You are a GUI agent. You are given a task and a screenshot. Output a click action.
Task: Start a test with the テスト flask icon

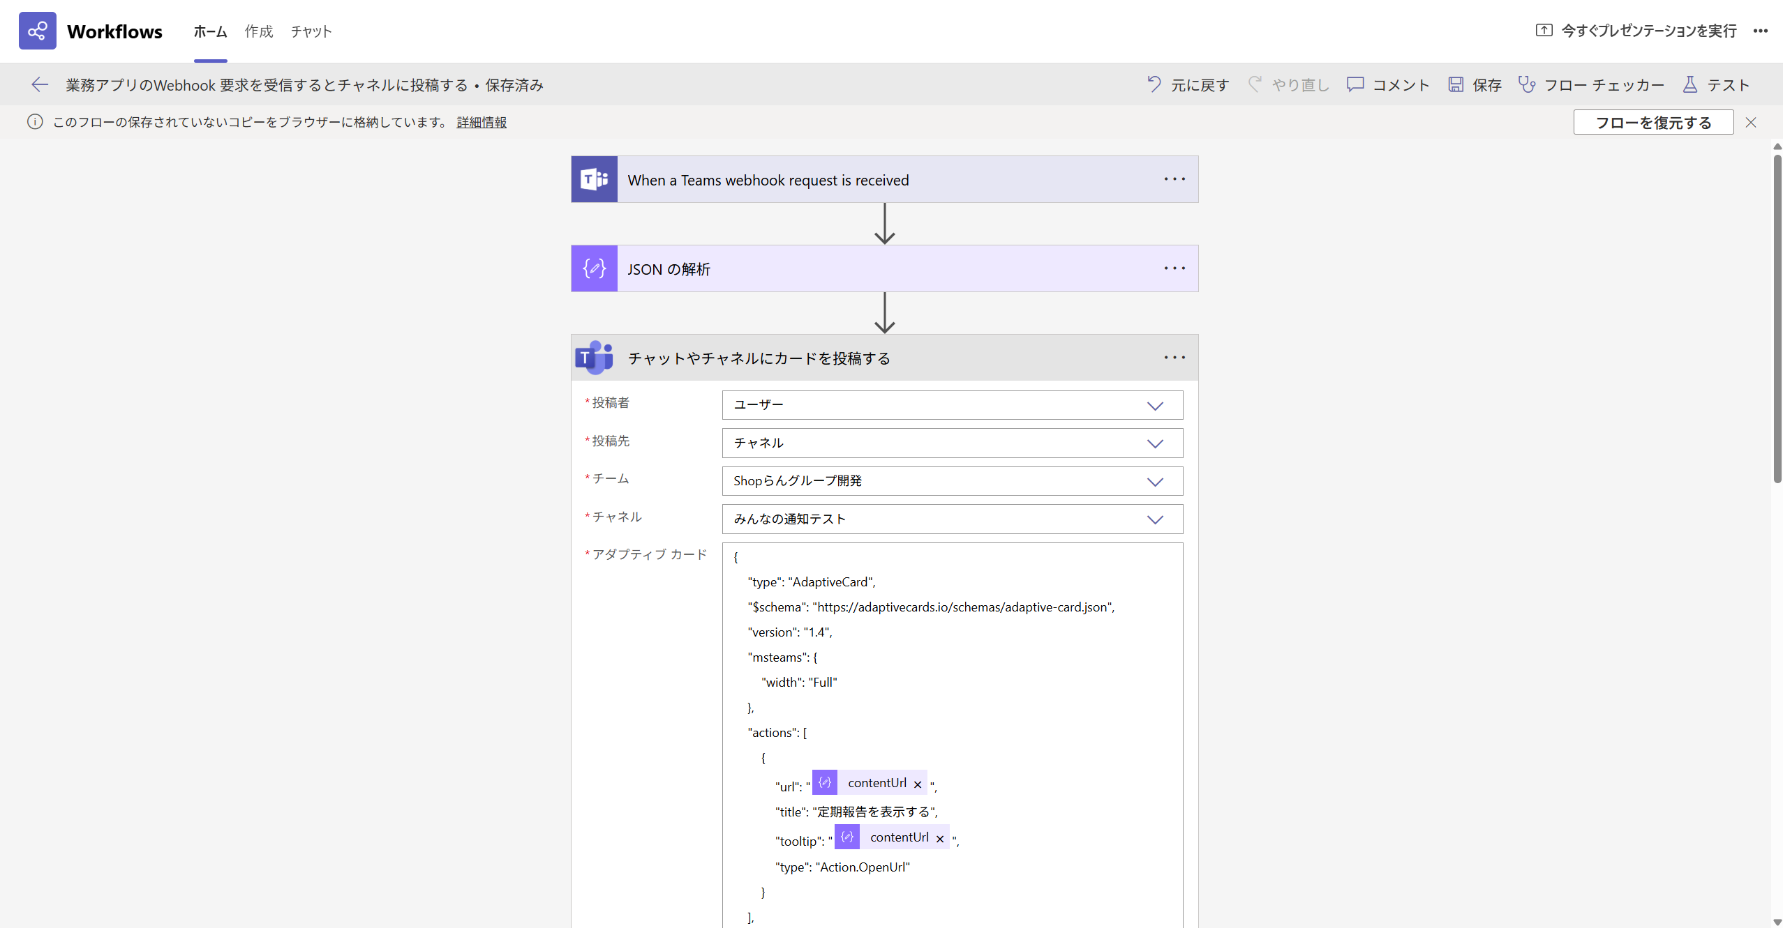pos(1690,84)
